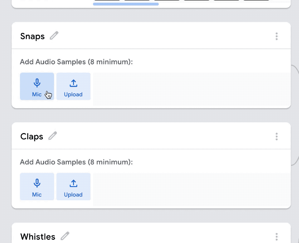Edit the Claps class name pencil icon

coord(53,136)
